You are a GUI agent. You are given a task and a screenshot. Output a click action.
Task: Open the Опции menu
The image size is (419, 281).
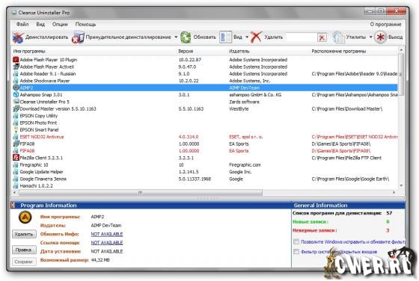[60, 24]
